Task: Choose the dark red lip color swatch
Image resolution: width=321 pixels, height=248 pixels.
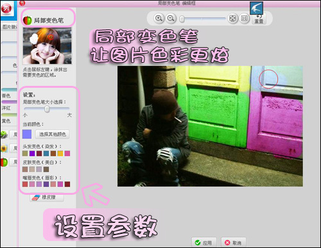Action: coord(67,185)
